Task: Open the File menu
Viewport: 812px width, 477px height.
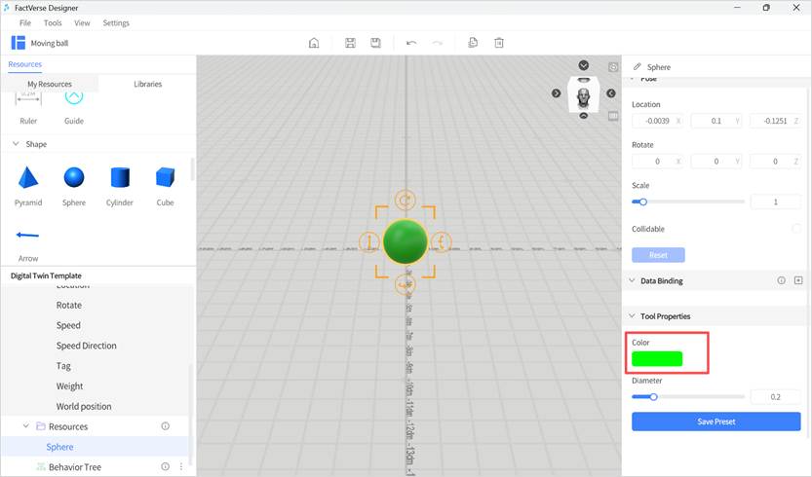Action: [x=25, y=22]
